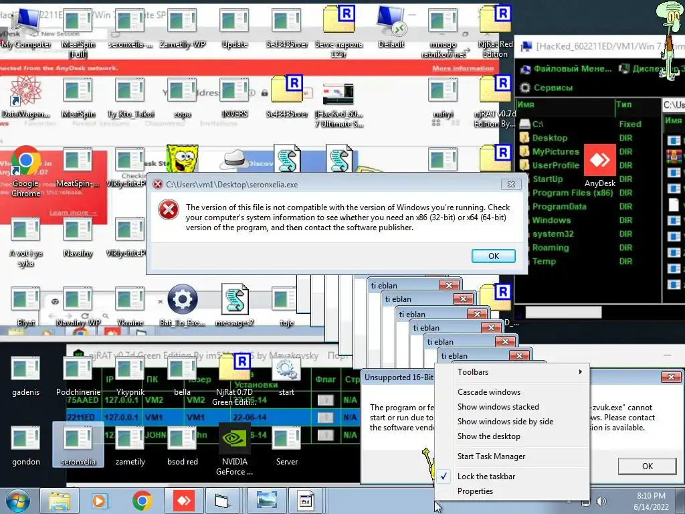Viewport: 685px width, 514px height.
Task: Open Сервисы tab in remote window
Action: click(x=547, y=88)
